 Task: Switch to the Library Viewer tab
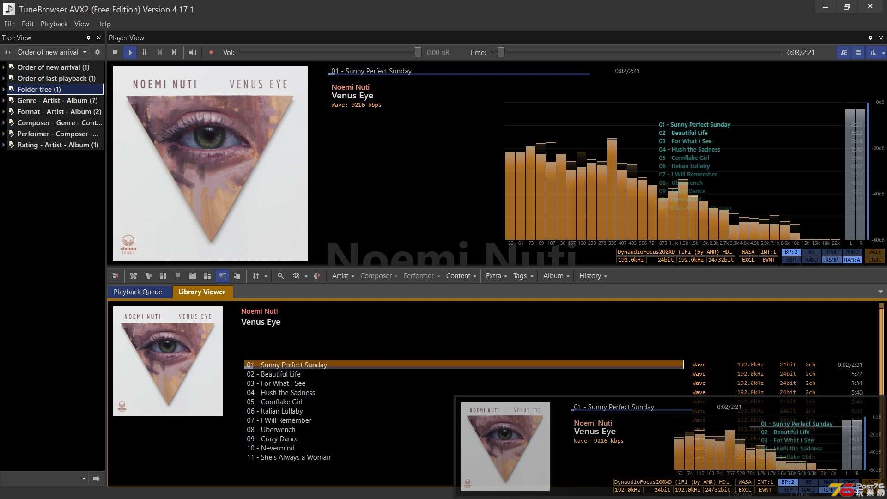(202, 292)
